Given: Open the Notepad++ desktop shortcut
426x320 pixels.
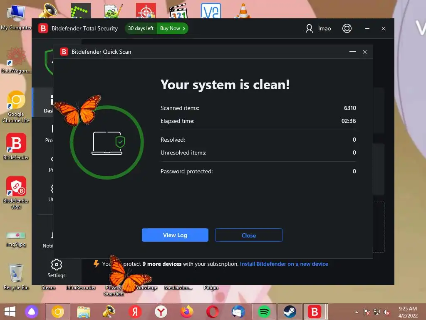Looking at the screenshot, I should click(114, 11).
